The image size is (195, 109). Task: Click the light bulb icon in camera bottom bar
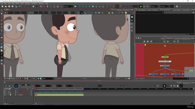tap(5, 78)
